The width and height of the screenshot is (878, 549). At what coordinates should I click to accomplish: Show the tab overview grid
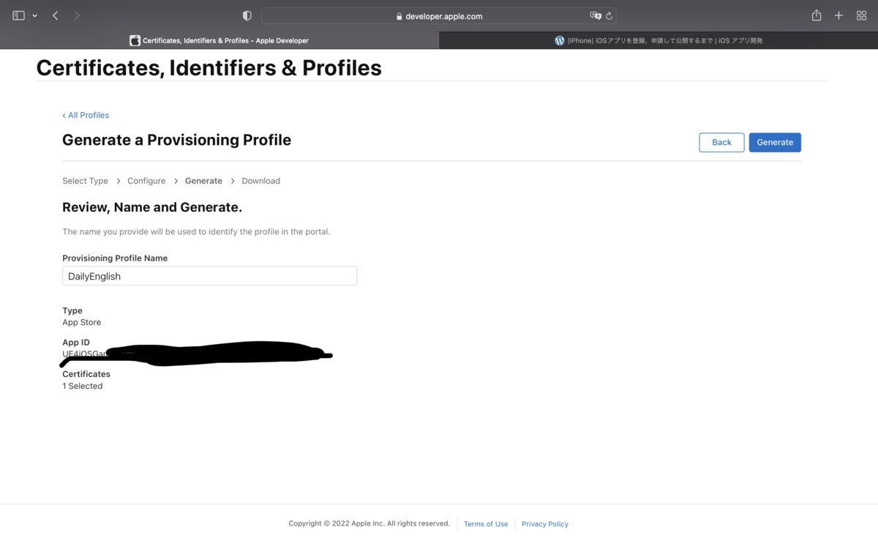coord(861,15)
